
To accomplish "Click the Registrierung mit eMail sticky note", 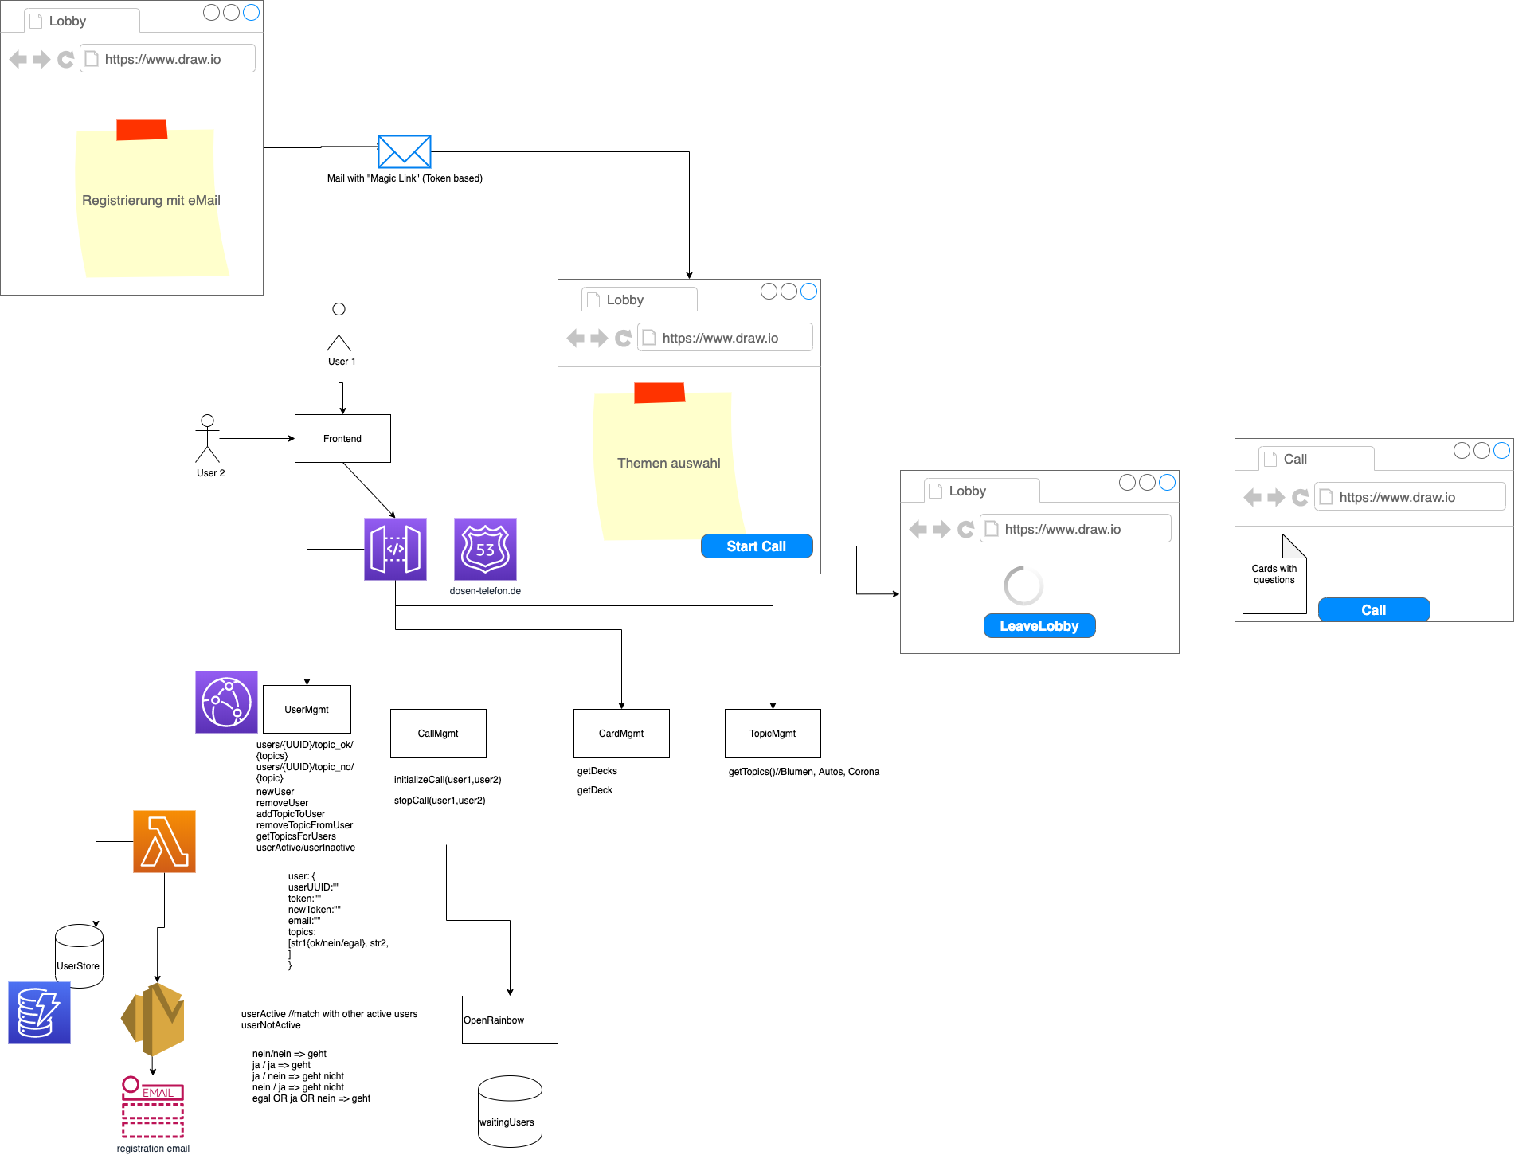I will point(150,201).
